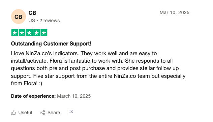
Task: Click the 'Mar 10, 2025' posted date
Action: 175,12
